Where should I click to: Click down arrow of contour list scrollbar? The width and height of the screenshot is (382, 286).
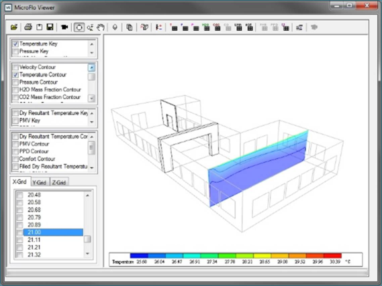[x=91, y=98]
